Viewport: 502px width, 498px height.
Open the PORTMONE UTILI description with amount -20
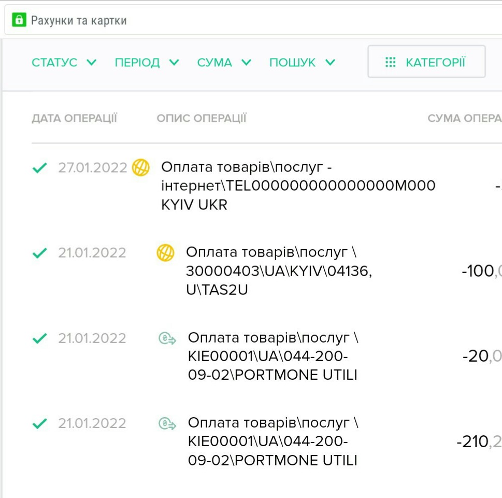[x=273, y=356]
